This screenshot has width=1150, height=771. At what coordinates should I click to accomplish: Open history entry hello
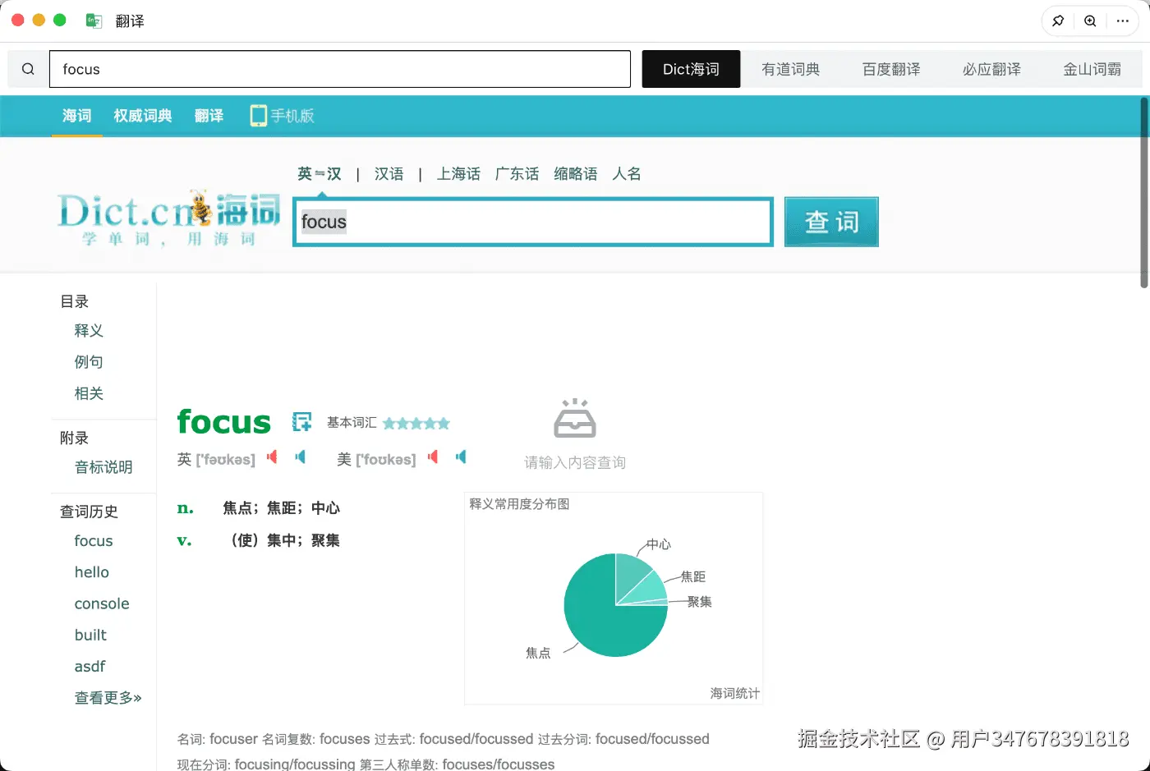tap(92, 572)
